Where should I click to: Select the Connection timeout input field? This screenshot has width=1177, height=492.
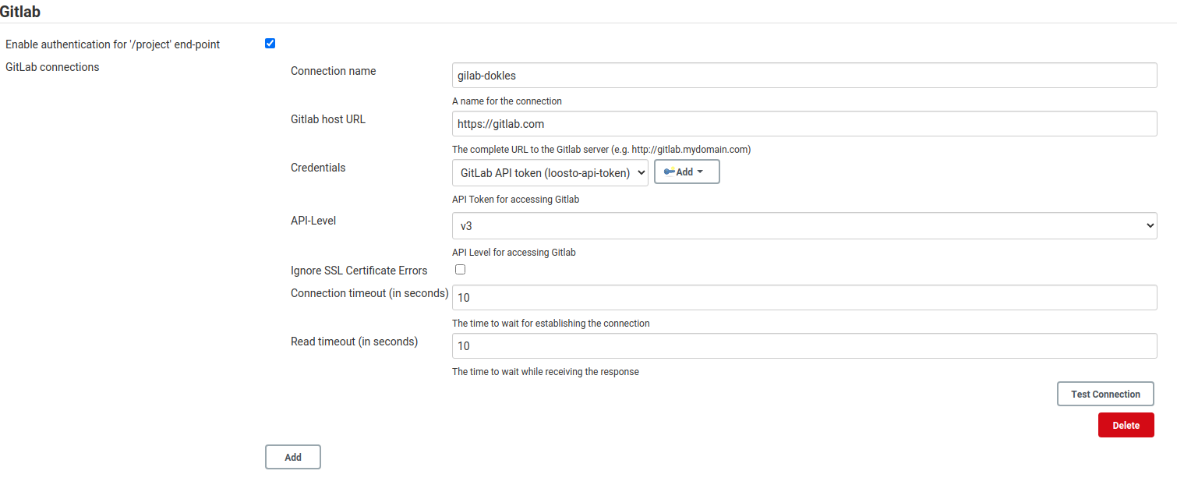click(804, 297)
